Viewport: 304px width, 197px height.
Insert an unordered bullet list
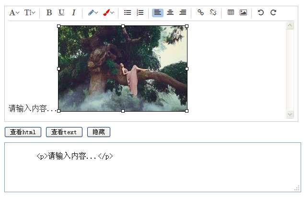point(128,12)
